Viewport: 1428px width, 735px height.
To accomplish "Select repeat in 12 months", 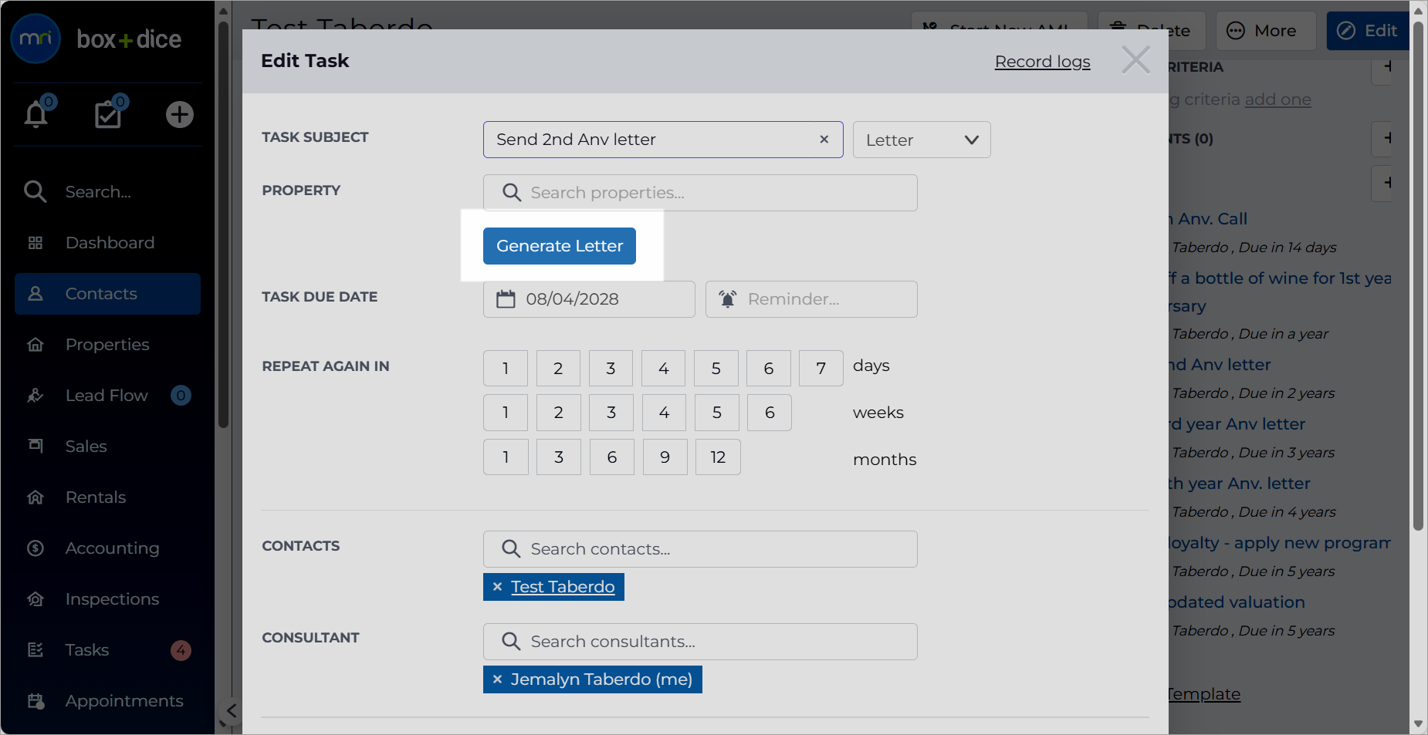I will click(x=718, y=457).
